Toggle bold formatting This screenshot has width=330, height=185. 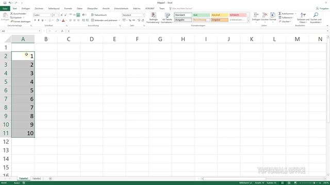coord(35,21)
